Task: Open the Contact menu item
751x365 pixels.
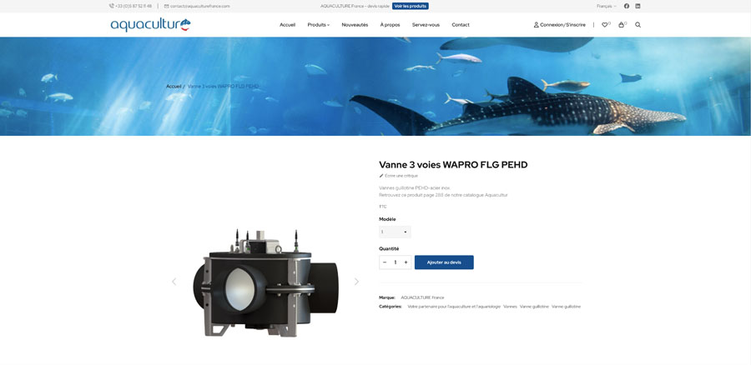Action: (x=461, y=25)
